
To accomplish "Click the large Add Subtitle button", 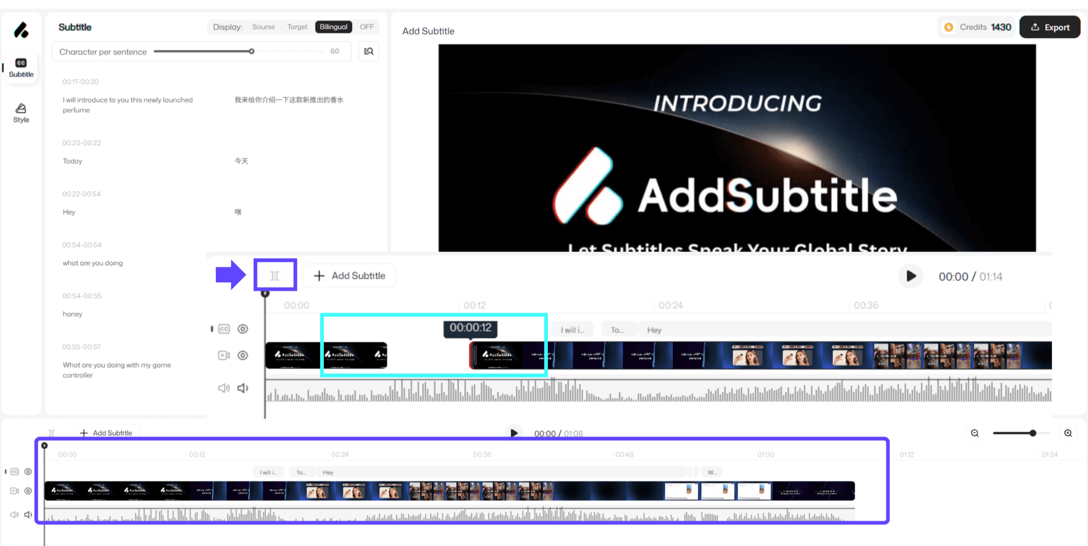I will (x=349, y=276).
